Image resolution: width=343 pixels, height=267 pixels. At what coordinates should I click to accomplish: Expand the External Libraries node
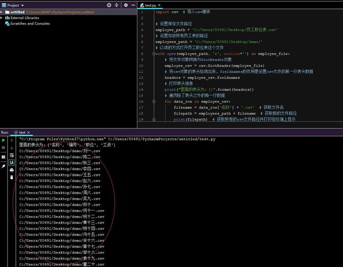pos(2,18)
